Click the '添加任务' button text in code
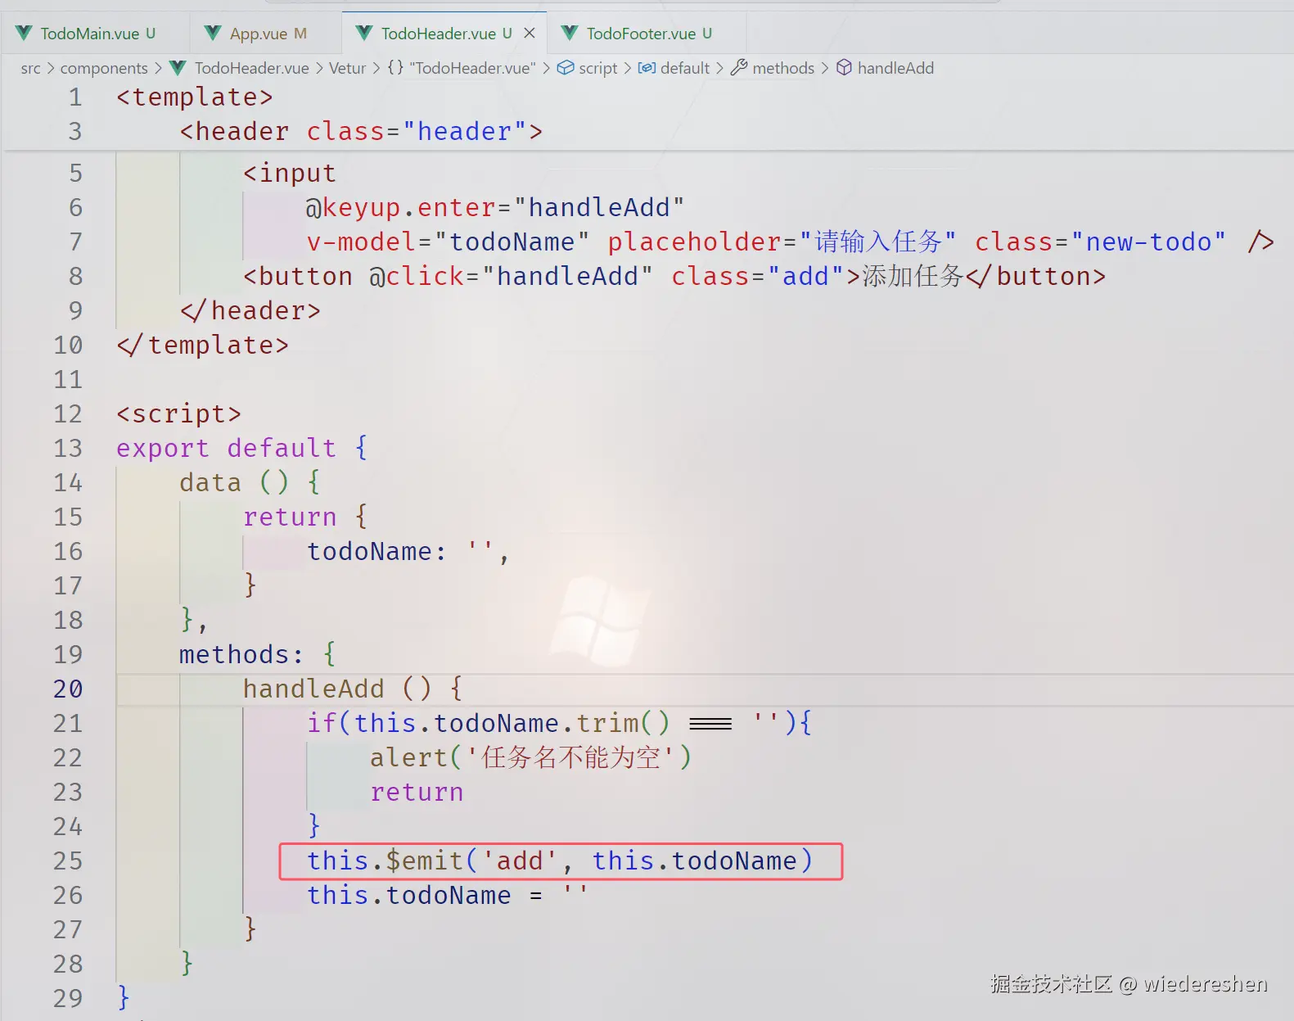The image size is (1294, 1021). [x=913, y=276]
